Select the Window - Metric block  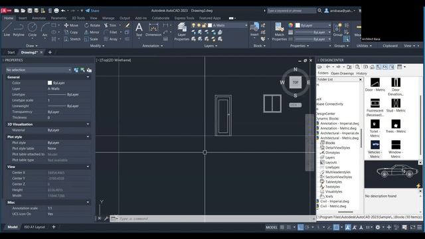coord(396,149)
